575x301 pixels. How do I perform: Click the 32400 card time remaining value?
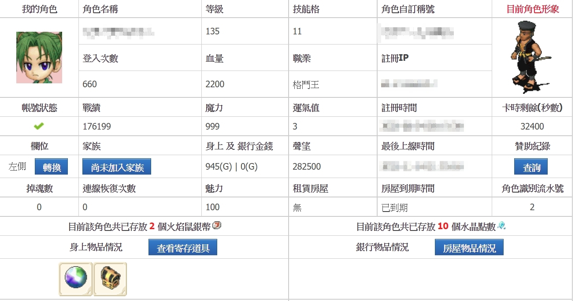pos(532,126)
